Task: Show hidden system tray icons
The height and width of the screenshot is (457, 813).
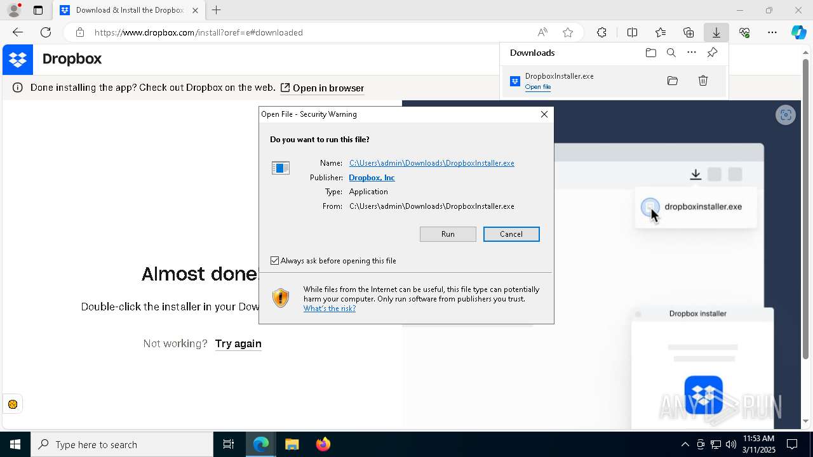Action: 685,444
